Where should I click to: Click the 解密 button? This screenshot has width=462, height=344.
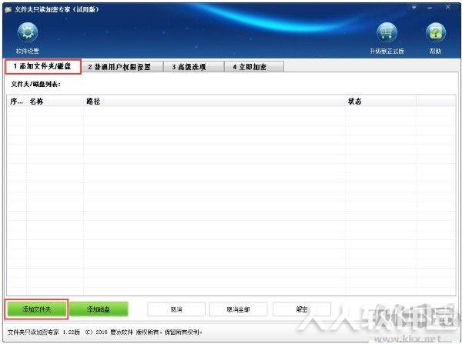(302, 309)
